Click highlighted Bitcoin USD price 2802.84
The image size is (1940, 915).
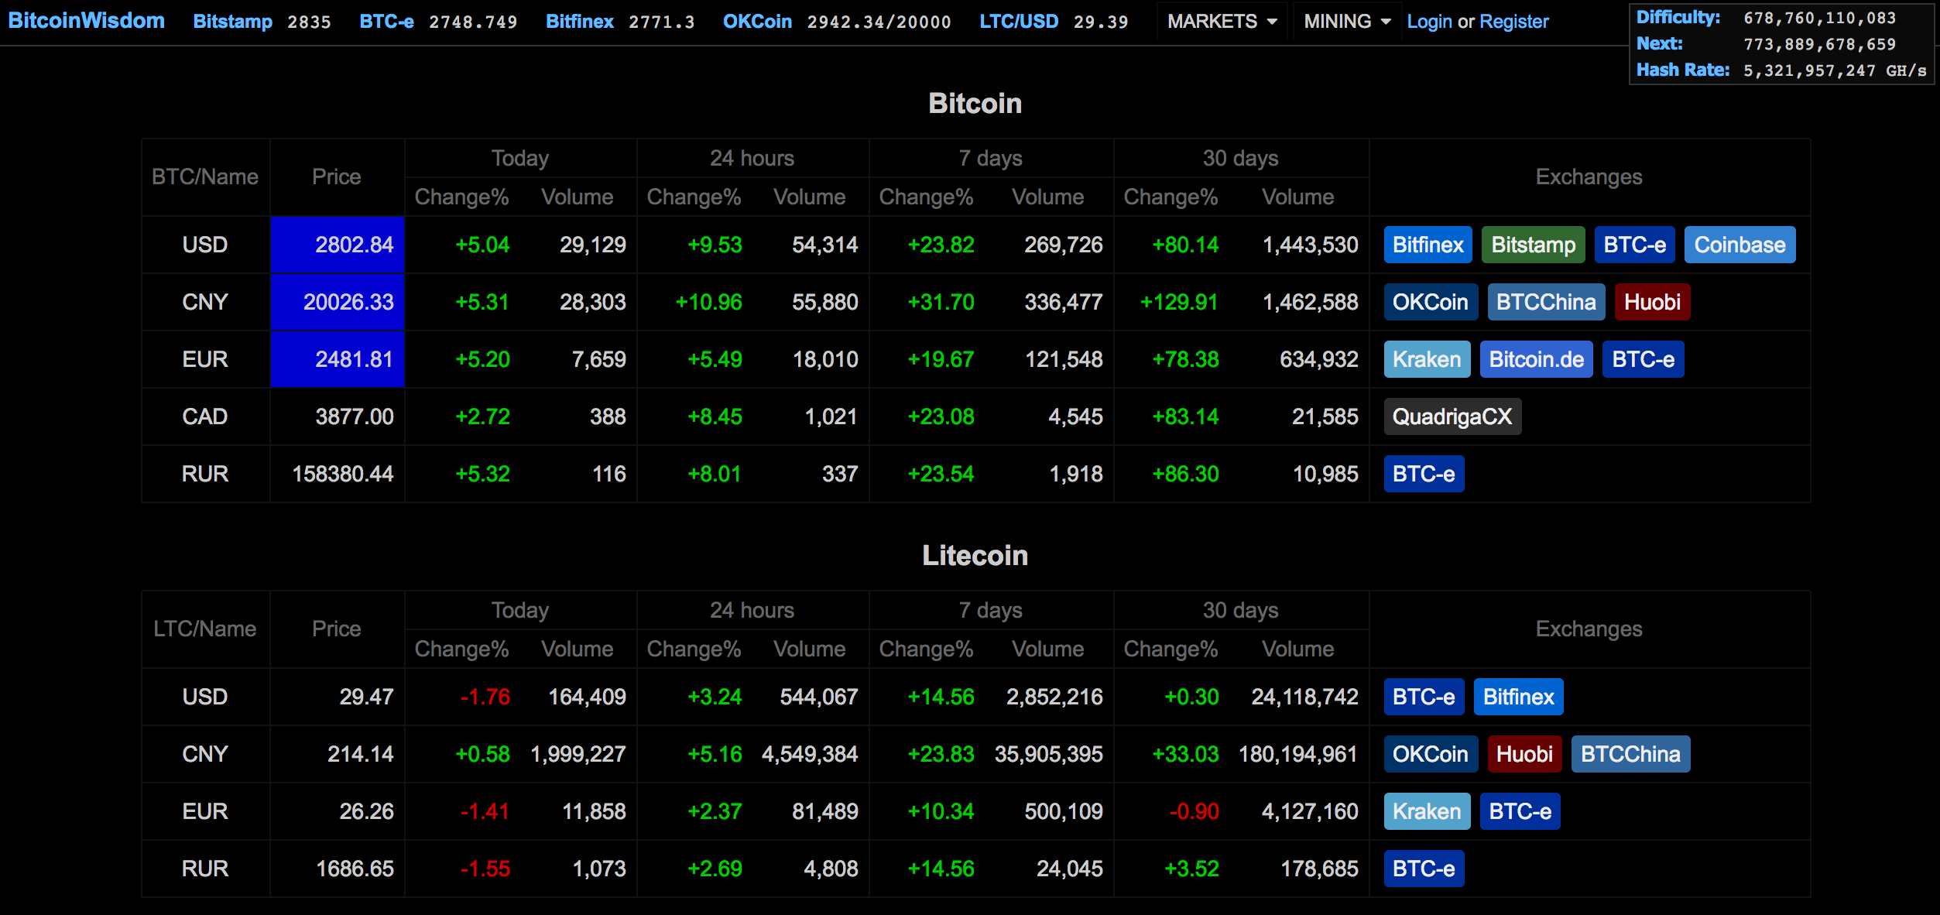(338, 245)
